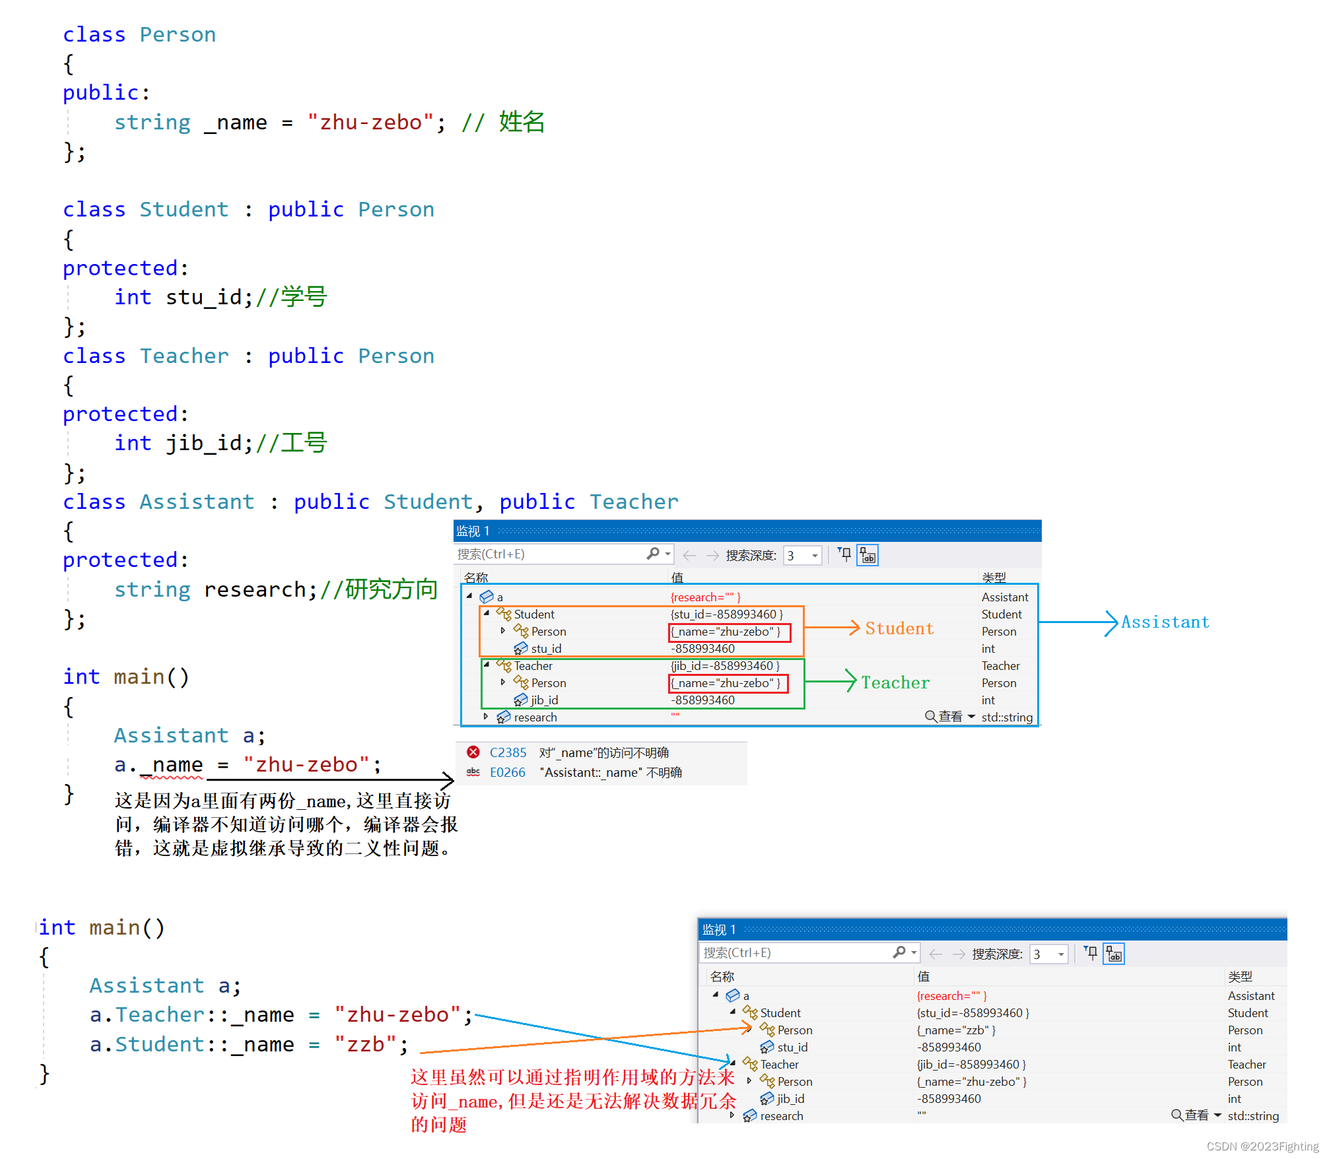Select the message "Assistant::_name" 不明确
This screenshot has width=1329, height=1159.
tap(611, 772)
